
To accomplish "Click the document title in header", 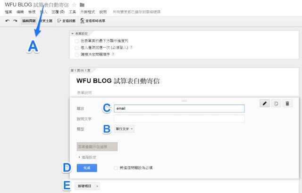I will pyautogui.click(x=37, y=5).
